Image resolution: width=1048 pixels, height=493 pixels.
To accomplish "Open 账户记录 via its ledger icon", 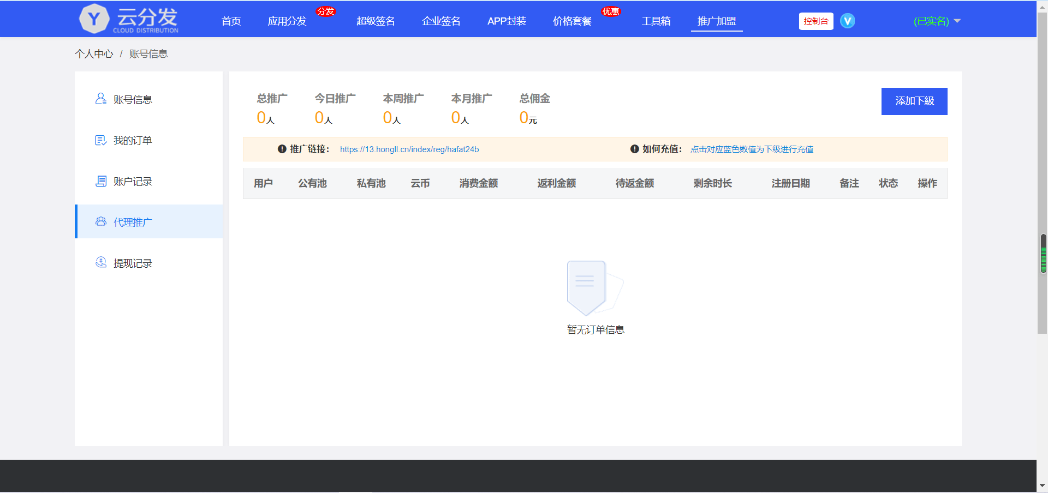I will [x=100, y=181].
